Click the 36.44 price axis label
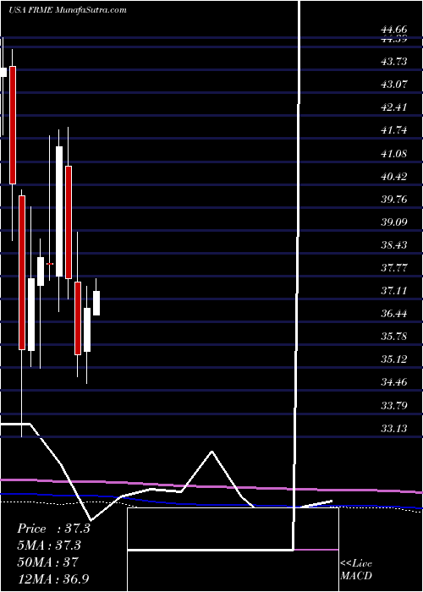Viewport: 423px width, 592px height. (394, 314)
